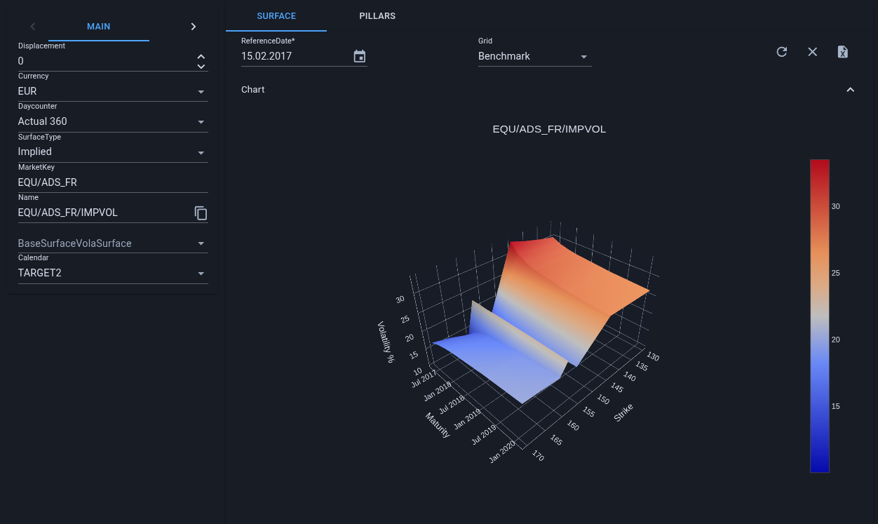
Task: Click colorbar tick label 15
Action: point(836,406)
